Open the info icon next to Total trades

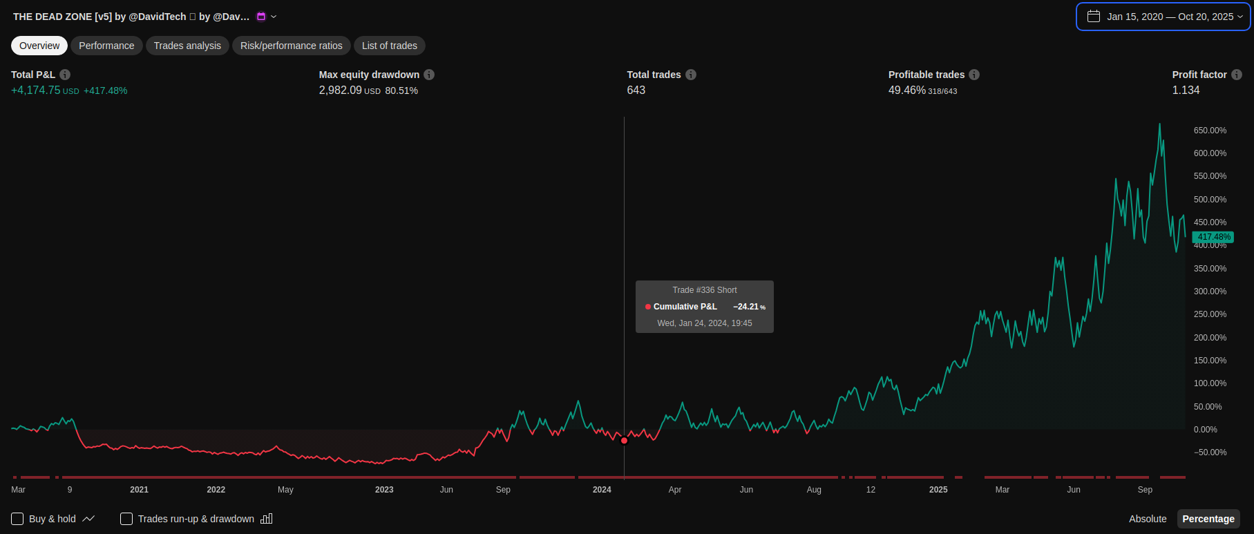pyautogui.click(x=691, y=75)
